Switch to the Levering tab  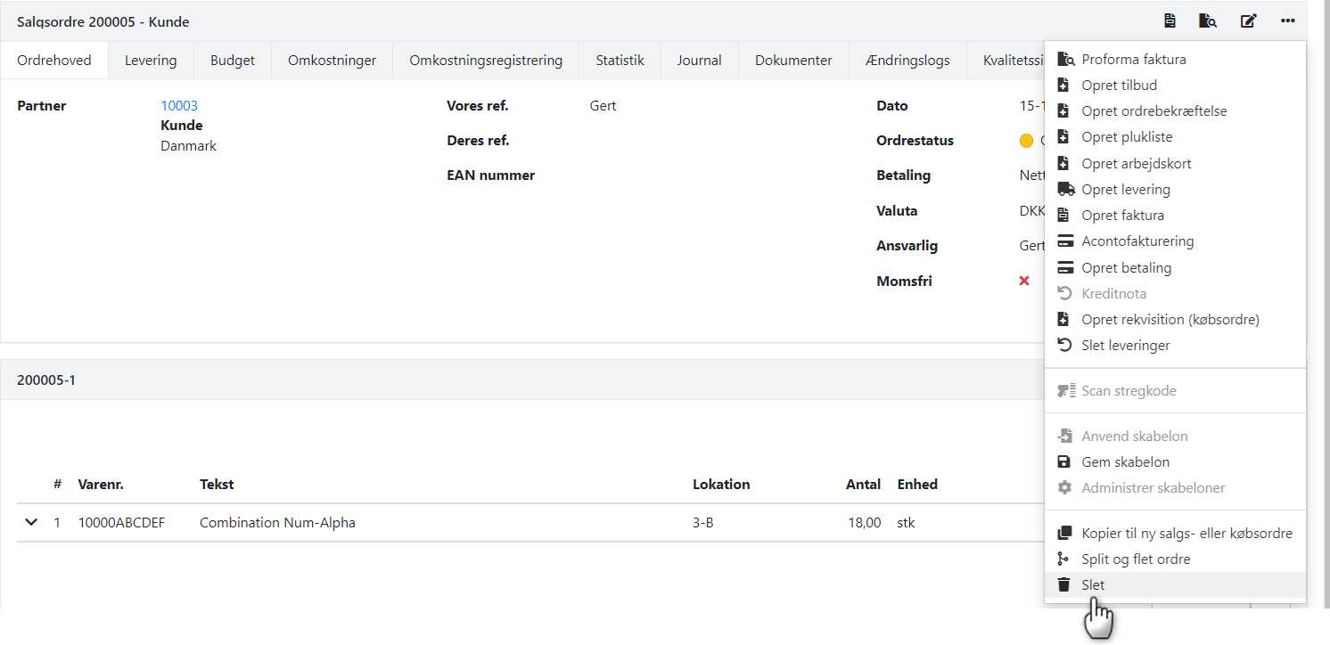coord(151,61)
